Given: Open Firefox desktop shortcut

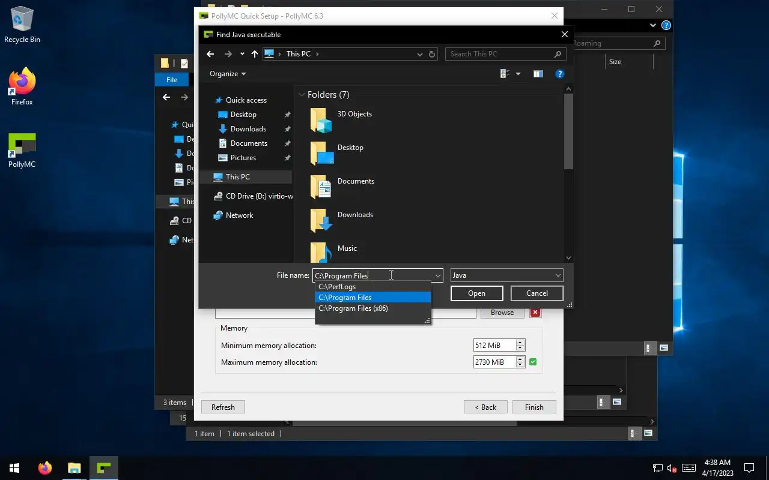Looking at the screenshot, I should pyautogui.click(x=22, y=87).
